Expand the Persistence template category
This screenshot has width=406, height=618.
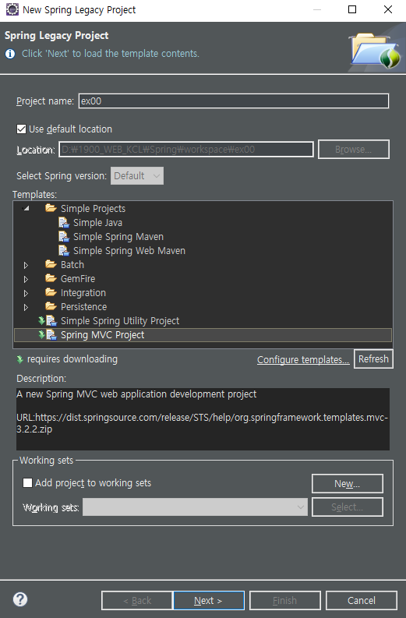click(26, 307)
